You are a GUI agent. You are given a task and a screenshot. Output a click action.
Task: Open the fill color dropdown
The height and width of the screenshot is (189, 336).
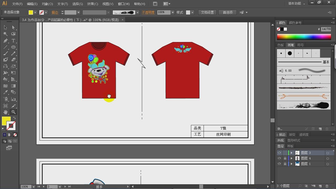[x=35, y=12]
